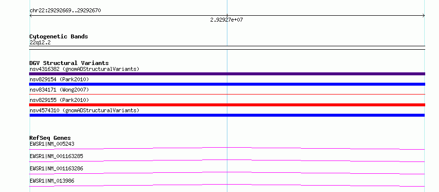The width and height of the screenshot is (439, 192).
Task: Open the nsv829154 (Park2010) variant label
Action: tap(59, 79)
